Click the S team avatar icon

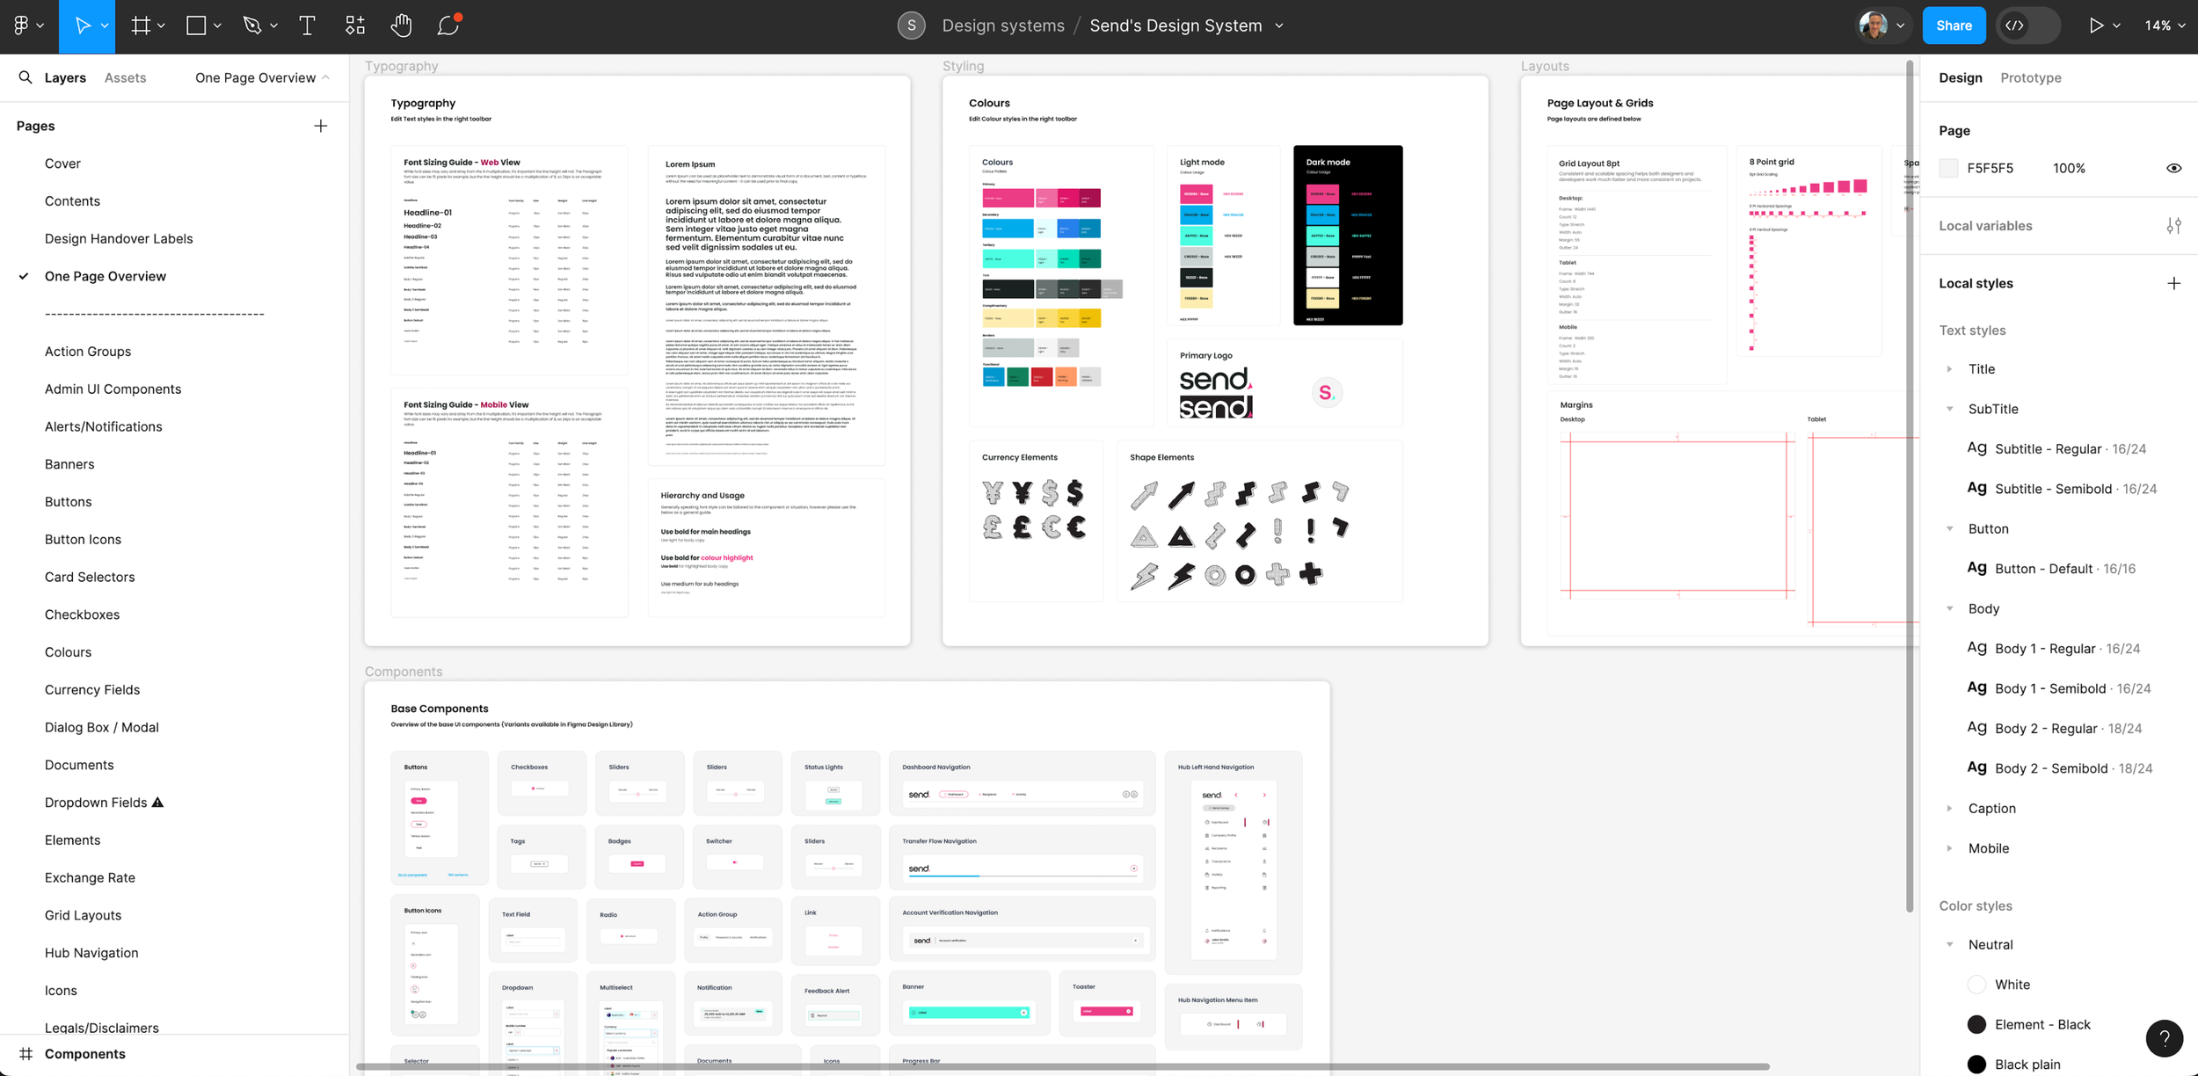click(x=911, y=25)
